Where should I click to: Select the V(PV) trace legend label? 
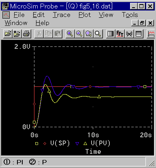(100, 143)
